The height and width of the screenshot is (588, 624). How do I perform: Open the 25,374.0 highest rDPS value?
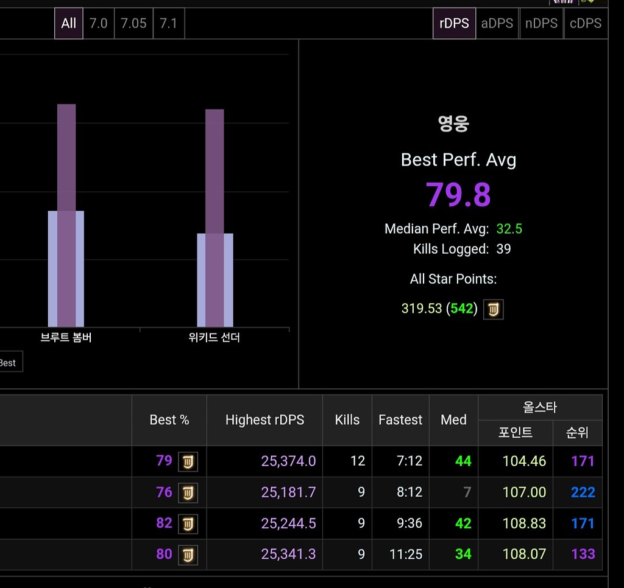pos(288,461)
